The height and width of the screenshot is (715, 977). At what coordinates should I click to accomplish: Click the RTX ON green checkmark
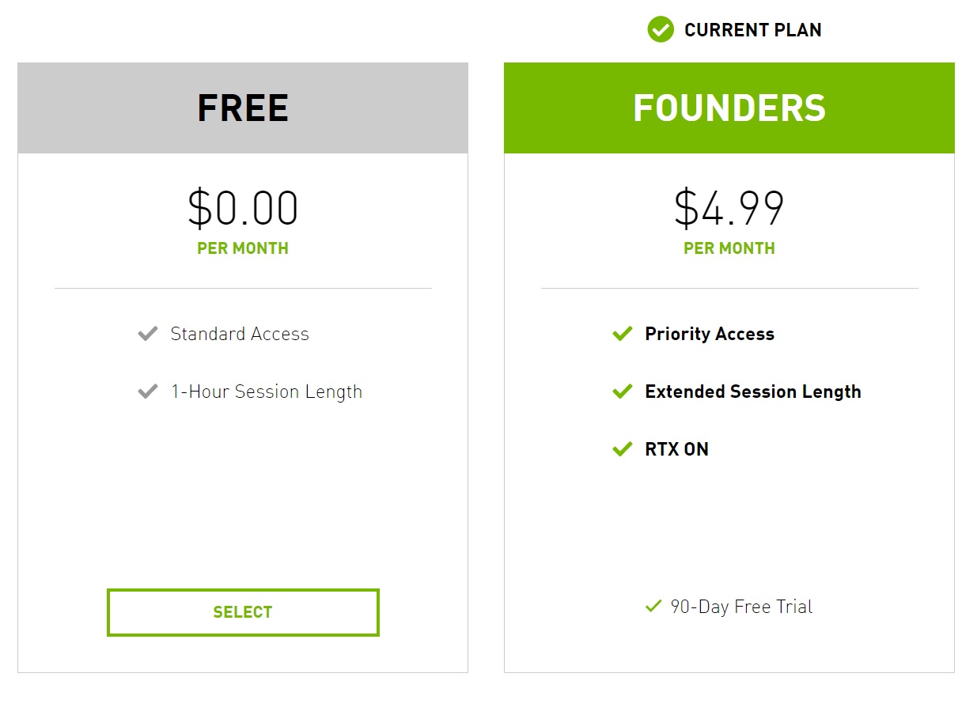click(x=623, y=449)
